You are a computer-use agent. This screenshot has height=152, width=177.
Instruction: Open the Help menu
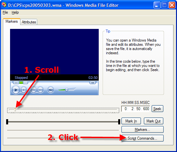click(x=15, y=12)
